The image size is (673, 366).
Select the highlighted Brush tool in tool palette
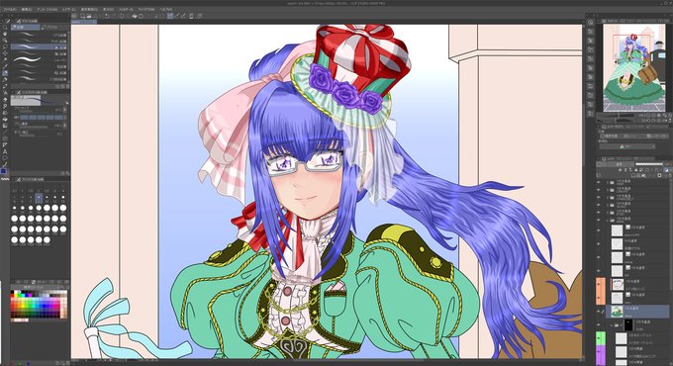5,73
